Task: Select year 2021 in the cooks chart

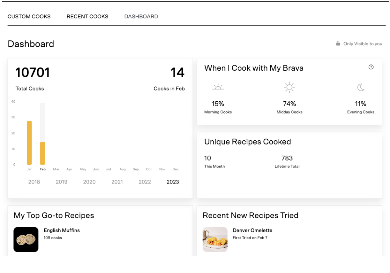Action: pyautogui.click(x=117, y=182)
